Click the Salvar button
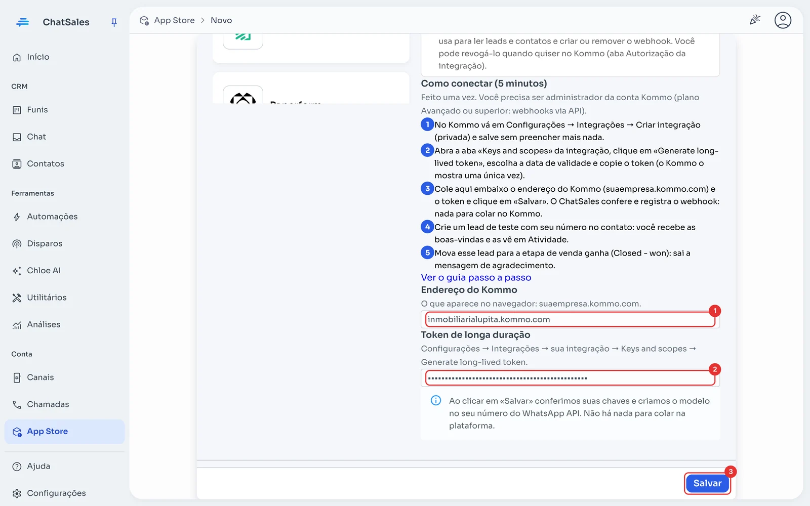The image size is (810, 506). (x=707, y=483)
